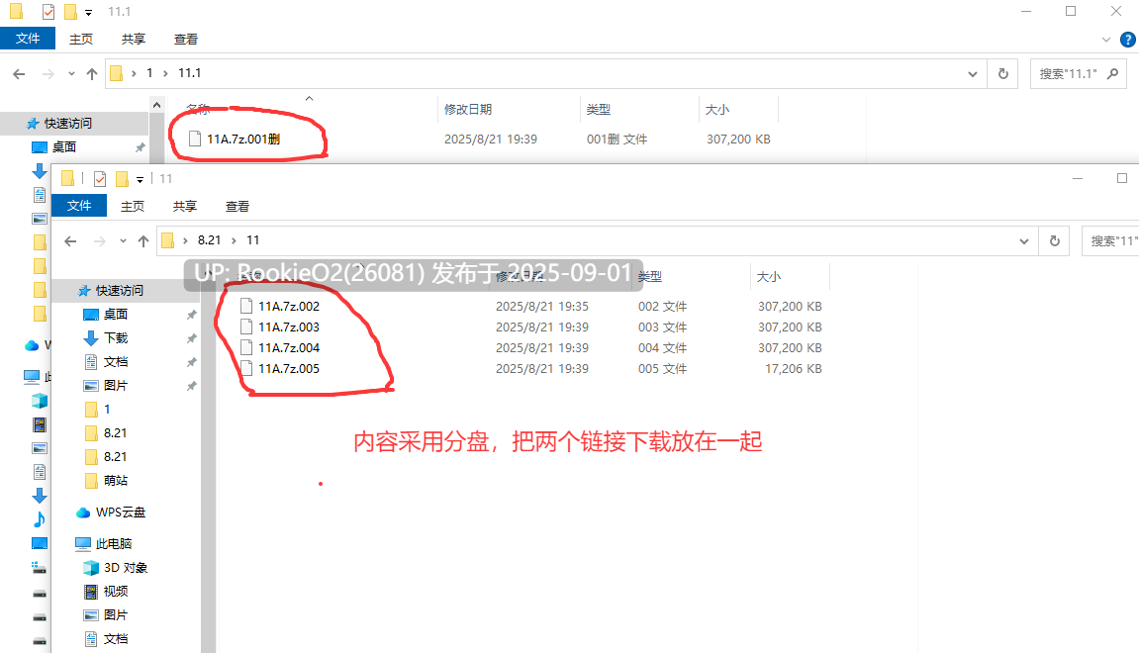Open 视频 in window 11 sidebar
Screen dimensions: 1139x653
[x=116, y=592]
